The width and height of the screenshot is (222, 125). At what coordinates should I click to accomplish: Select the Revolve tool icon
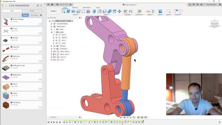[73, 11]
